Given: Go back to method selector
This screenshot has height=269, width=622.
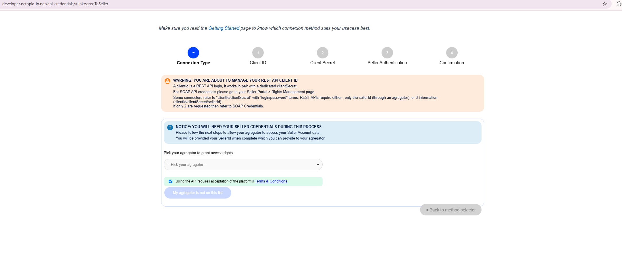Looking at the screenshot, I should (x=450, y=210).
